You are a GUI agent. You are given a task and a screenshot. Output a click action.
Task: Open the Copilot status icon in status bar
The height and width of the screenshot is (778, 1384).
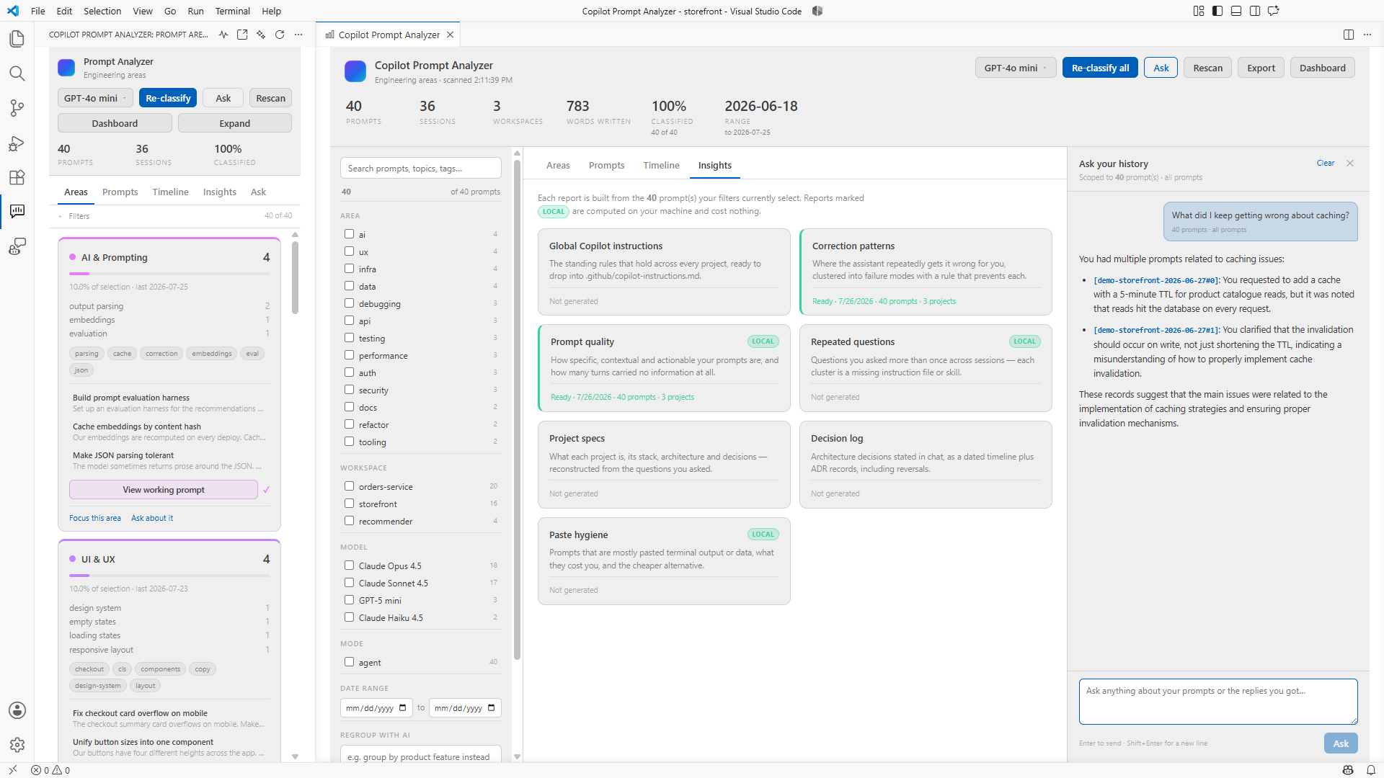pyautogui.click(x=1348, y=770)
